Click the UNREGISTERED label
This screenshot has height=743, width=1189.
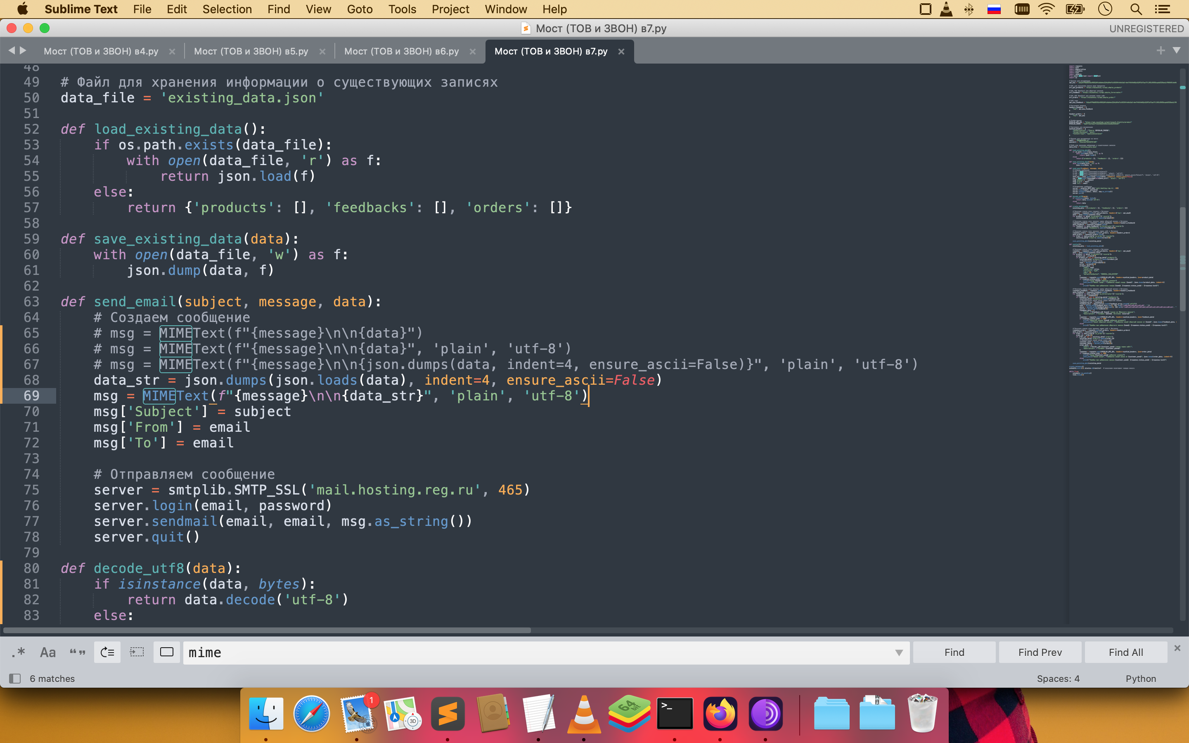[1146, 28]
